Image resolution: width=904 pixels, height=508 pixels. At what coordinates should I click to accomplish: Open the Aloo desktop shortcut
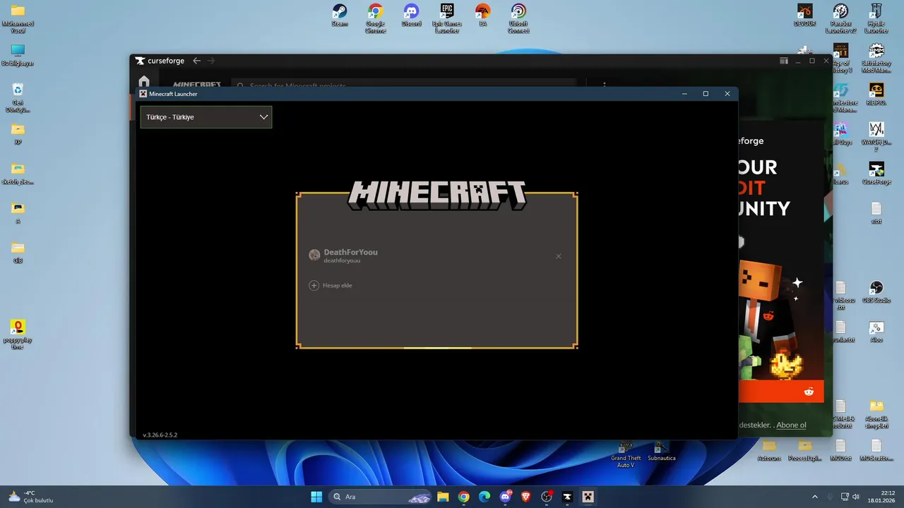pos(876,331)
